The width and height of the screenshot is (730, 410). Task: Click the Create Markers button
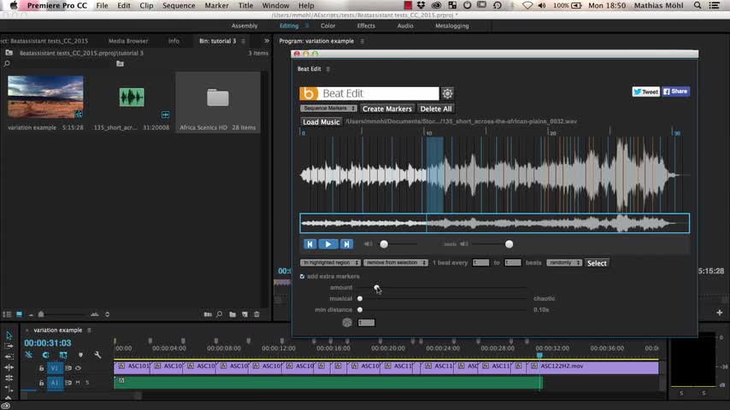386,108
